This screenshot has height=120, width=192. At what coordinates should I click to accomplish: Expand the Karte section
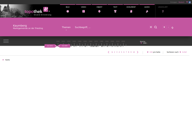pyautogui.click(x=6, y=60)
